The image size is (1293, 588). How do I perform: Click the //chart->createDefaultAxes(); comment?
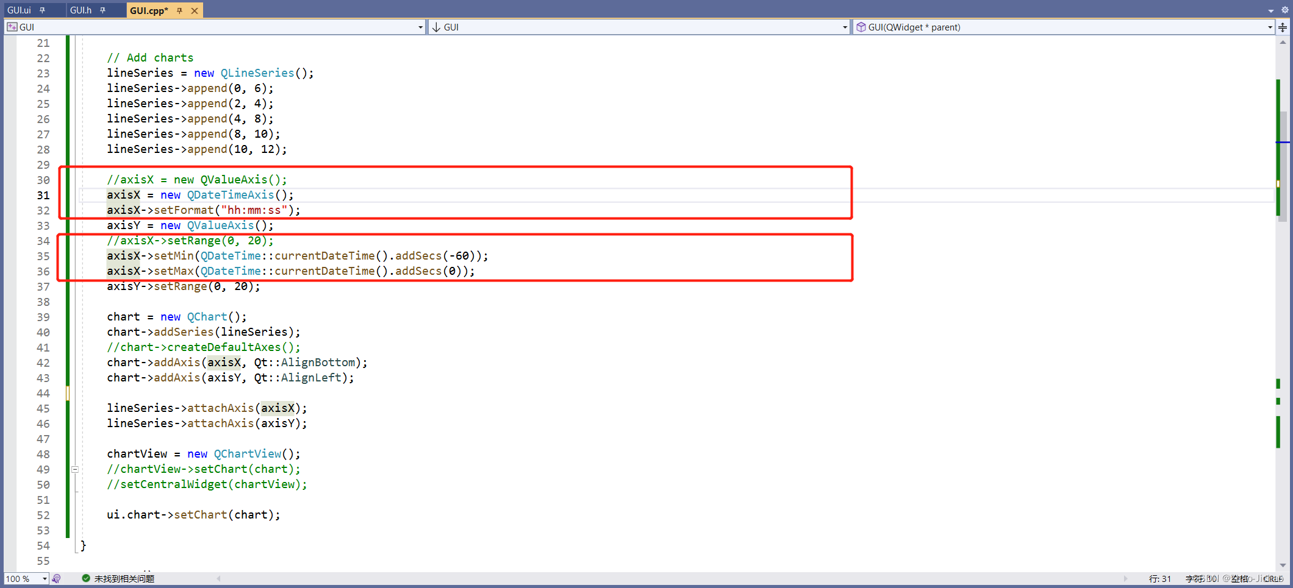coord(204,347)
